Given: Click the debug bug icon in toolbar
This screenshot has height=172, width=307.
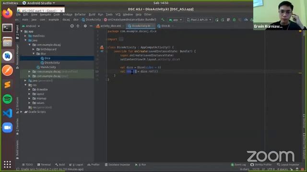Looking at the screenshot, I should click(x=234, y=20).
